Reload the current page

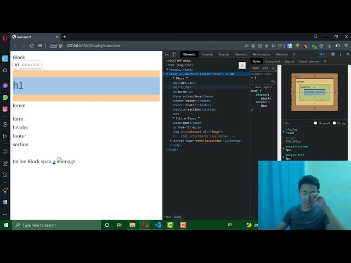32,45
